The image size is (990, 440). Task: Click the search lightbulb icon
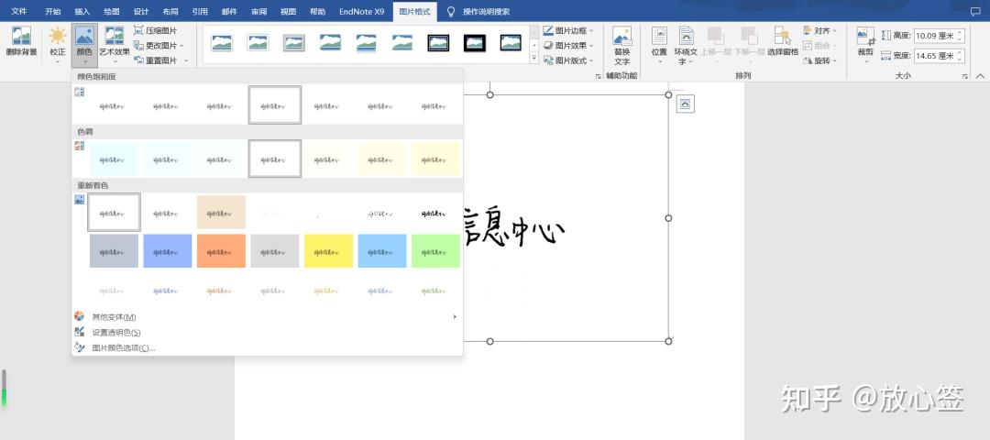coord(451,11)
